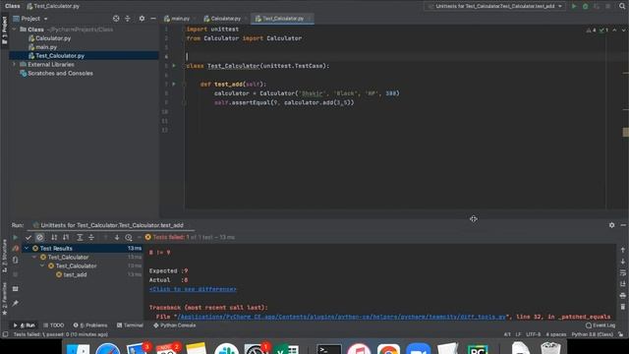Run the selected configuration from top toolbar
This screenshot has width=629, height=354.
click(574, 6)
